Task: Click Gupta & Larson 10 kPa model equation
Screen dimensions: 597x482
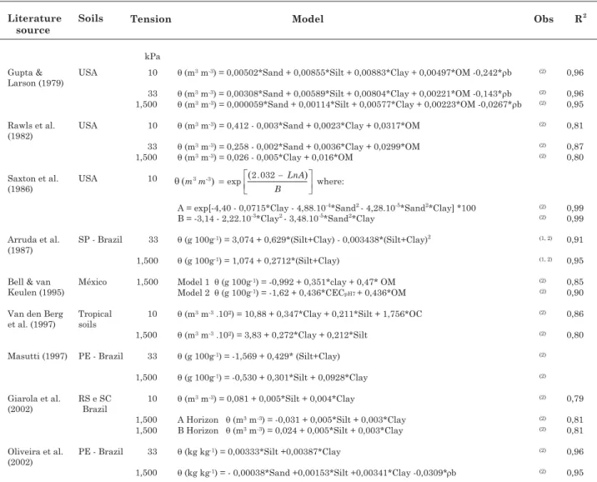Action: point(344,73)
